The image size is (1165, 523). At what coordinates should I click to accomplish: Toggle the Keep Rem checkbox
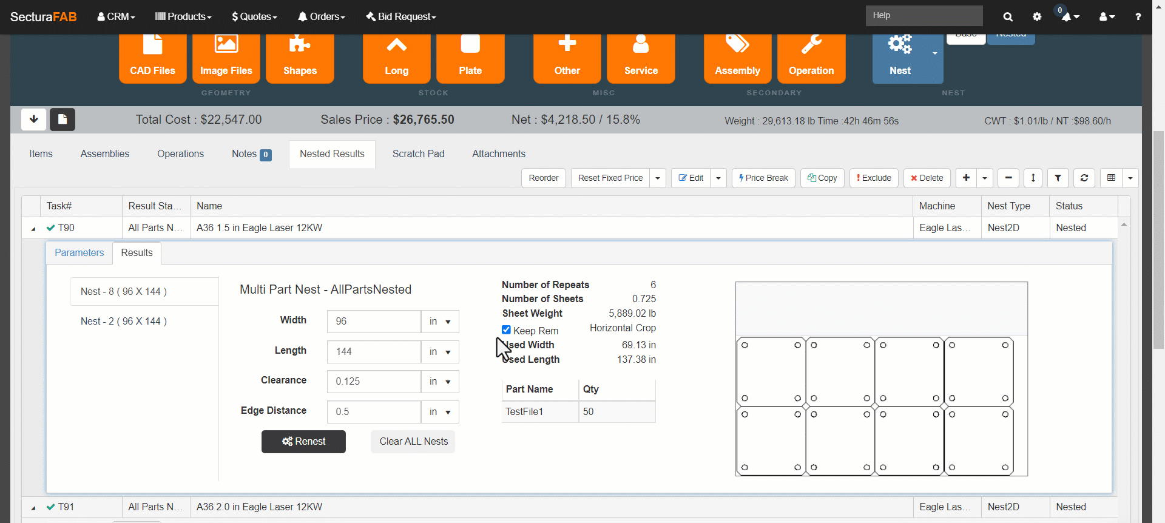(506, 330)
